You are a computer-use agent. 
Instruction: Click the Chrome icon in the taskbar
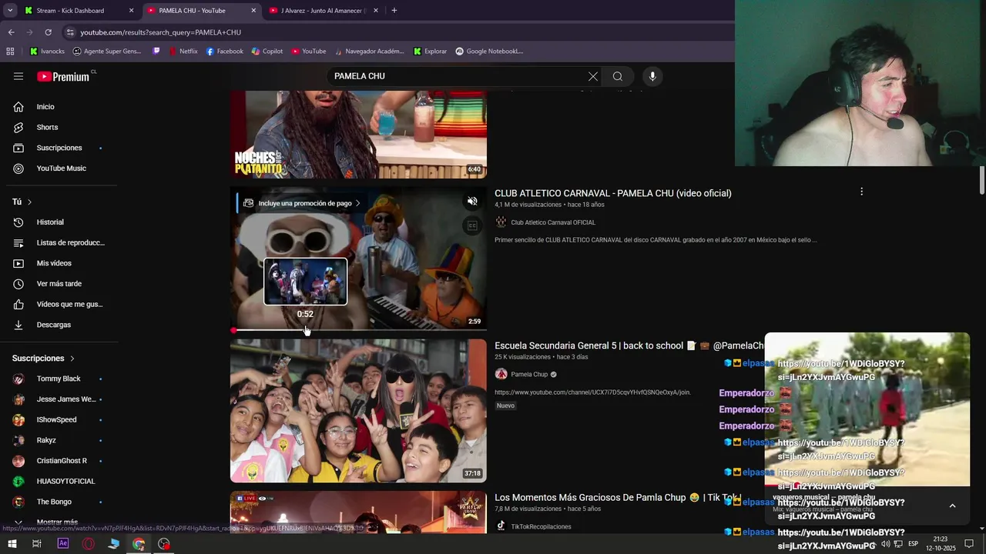139,544
